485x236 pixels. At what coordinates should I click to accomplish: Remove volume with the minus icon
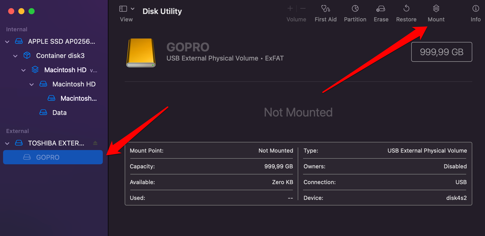303,8
